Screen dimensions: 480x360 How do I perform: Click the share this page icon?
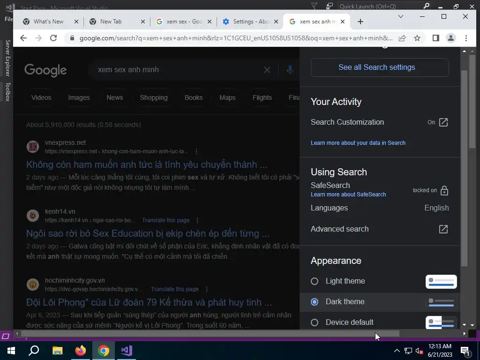point(402,38)
